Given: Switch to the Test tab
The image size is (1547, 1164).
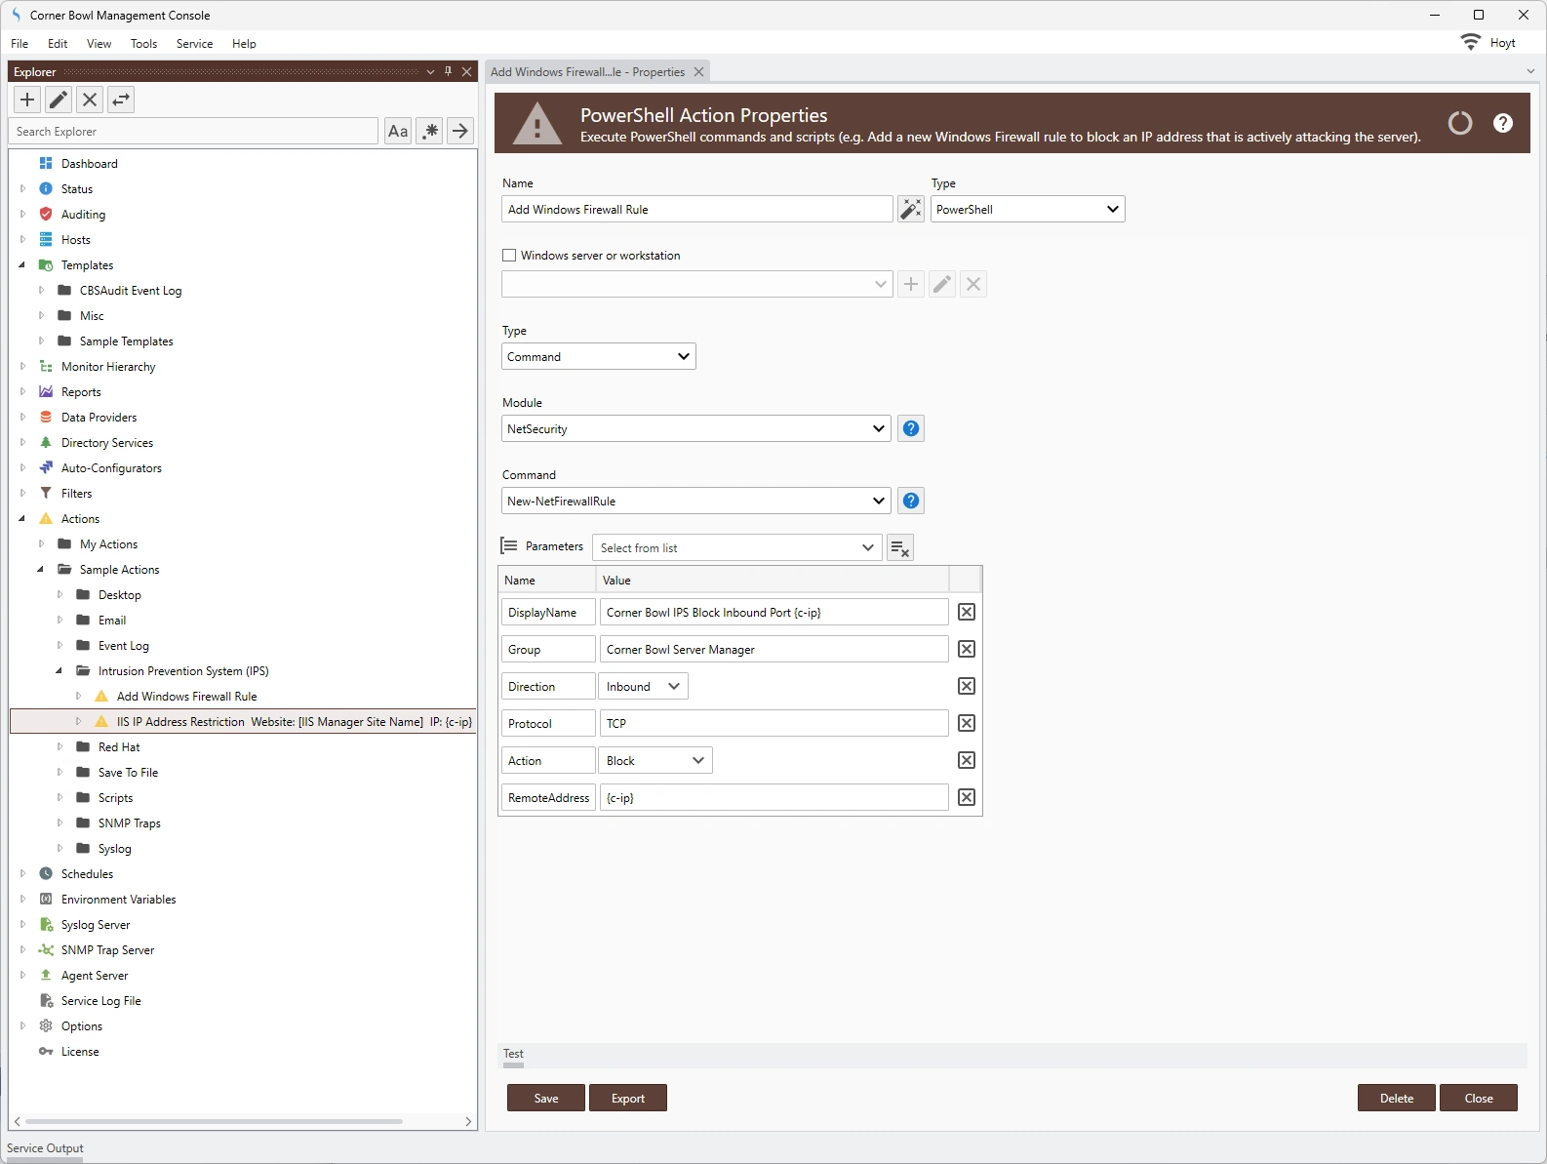Looking at the screenshot, I should [x=513, y=1054].
